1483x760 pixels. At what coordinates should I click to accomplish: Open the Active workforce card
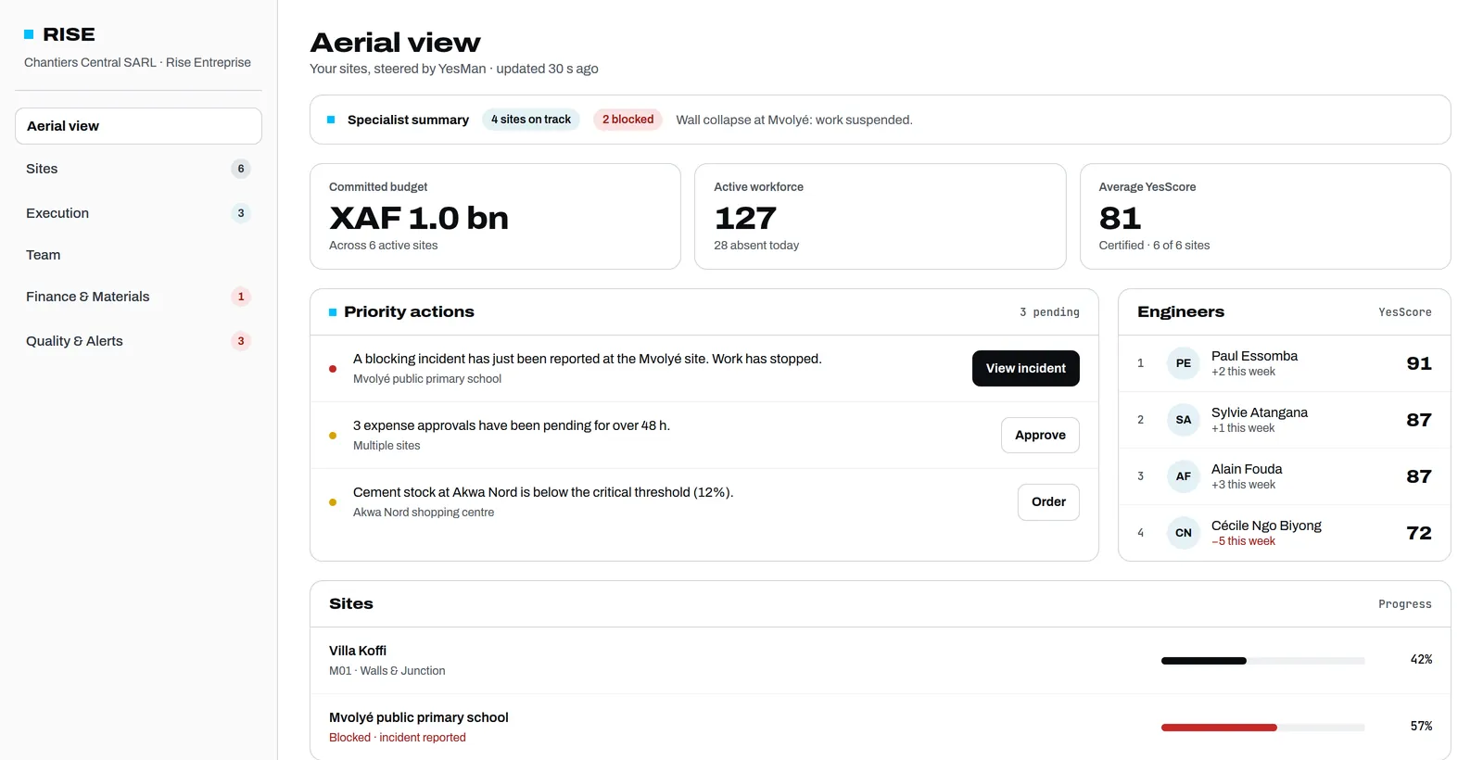880,217
